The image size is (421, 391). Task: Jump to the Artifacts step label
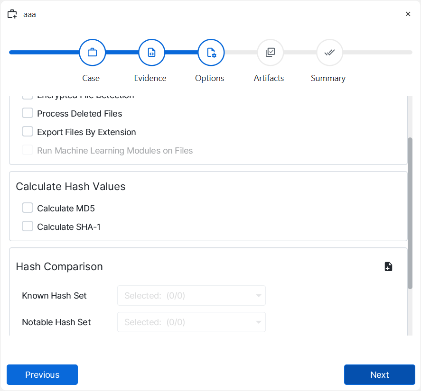[x=269, y=78]
